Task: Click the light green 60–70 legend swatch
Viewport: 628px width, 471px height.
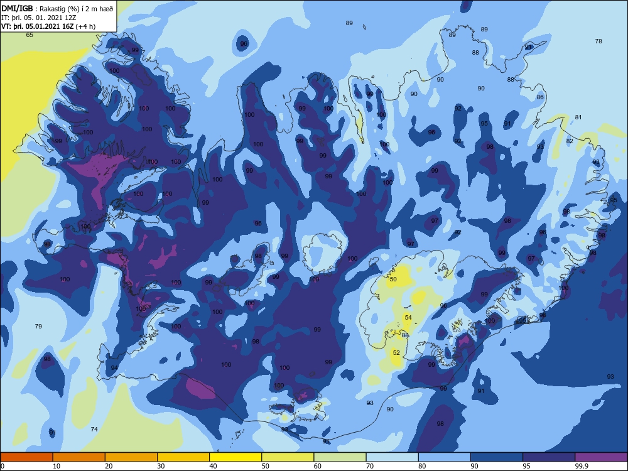Action: [340, 457]
